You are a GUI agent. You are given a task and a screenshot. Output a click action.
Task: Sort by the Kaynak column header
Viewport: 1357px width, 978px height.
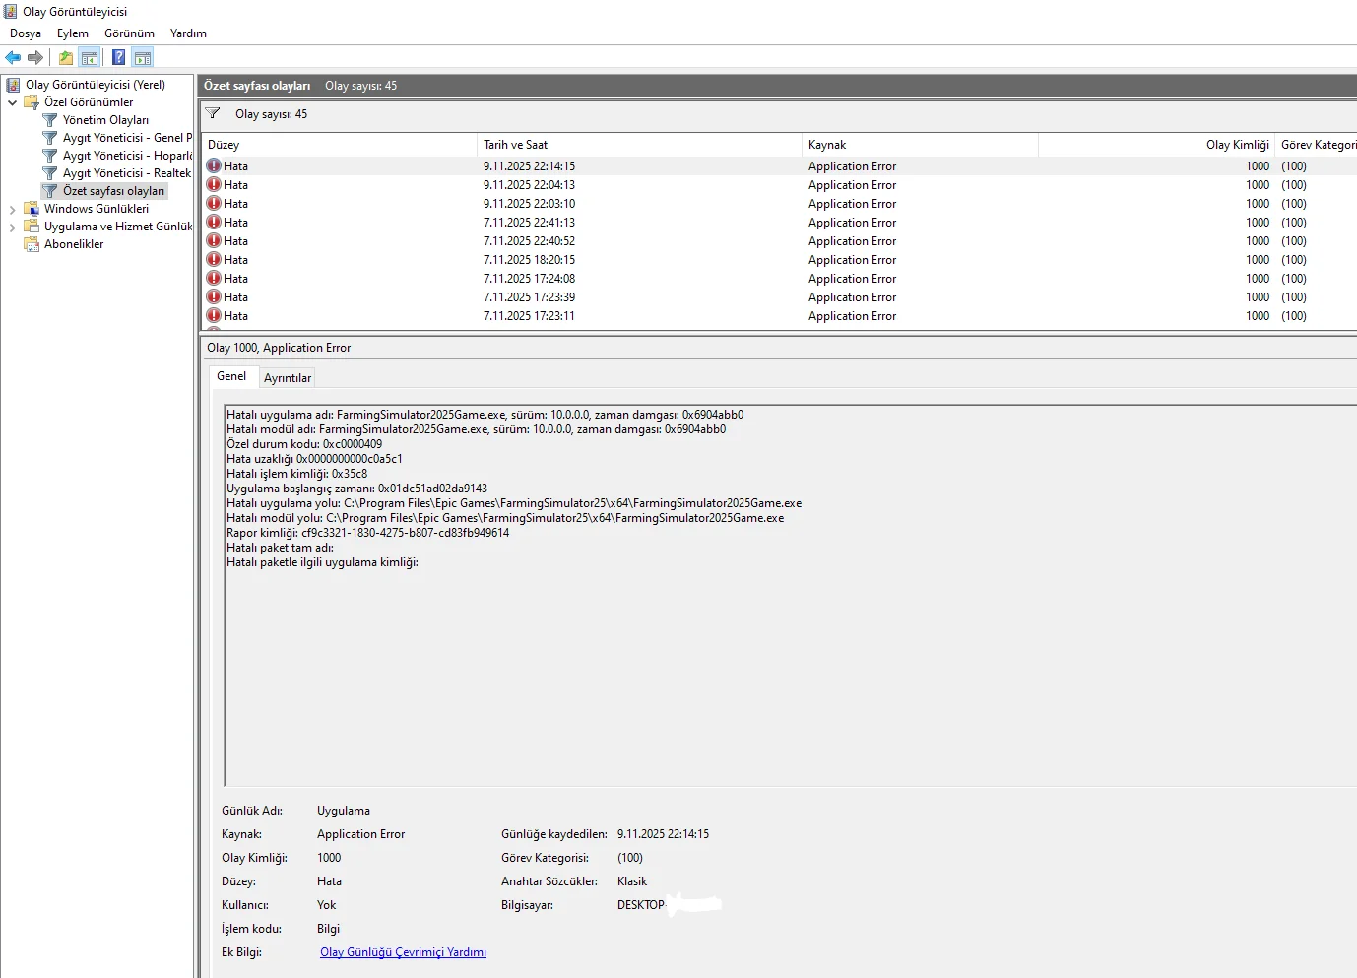tap(921, 145)
